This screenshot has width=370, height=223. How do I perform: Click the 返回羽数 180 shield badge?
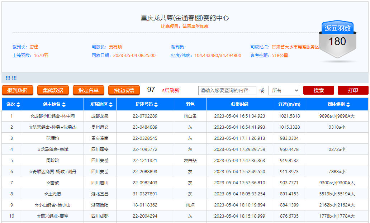pos(337,40)
